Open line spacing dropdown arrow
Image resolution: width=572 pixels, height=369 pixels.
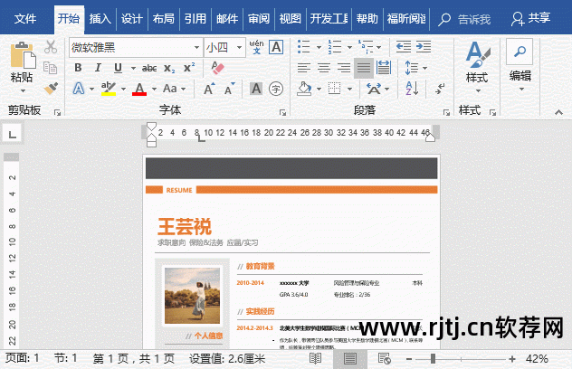click(424, 68)
